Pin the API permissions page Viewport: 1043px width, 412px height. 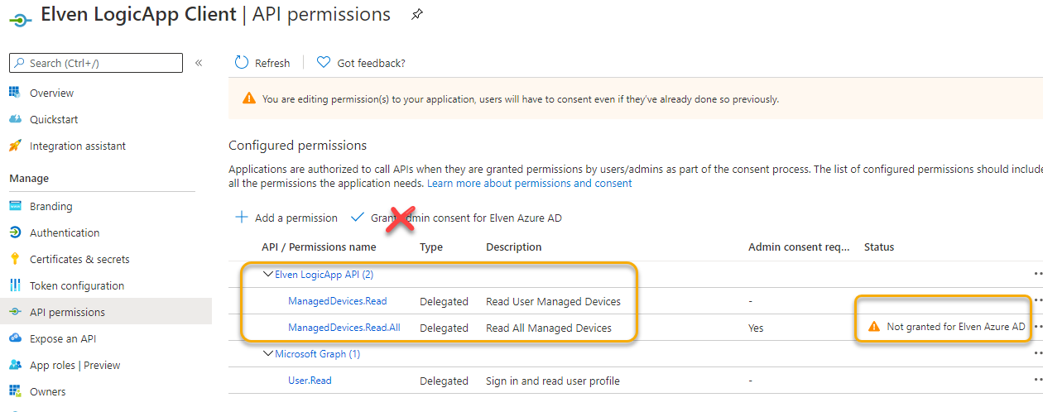(417, 15)
